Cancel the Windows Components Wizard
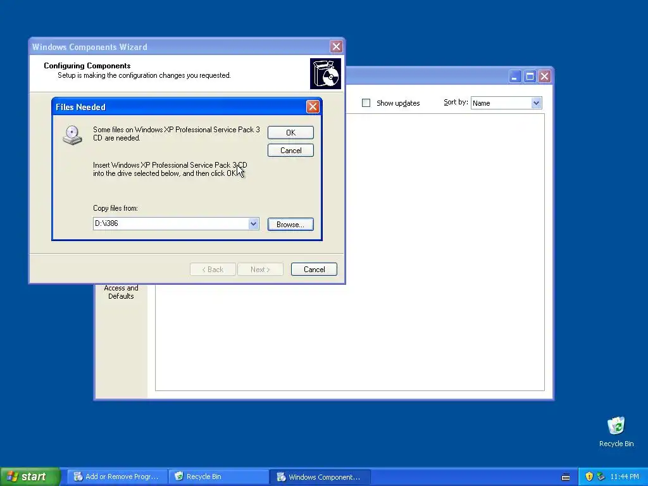 tap(314, 270)
